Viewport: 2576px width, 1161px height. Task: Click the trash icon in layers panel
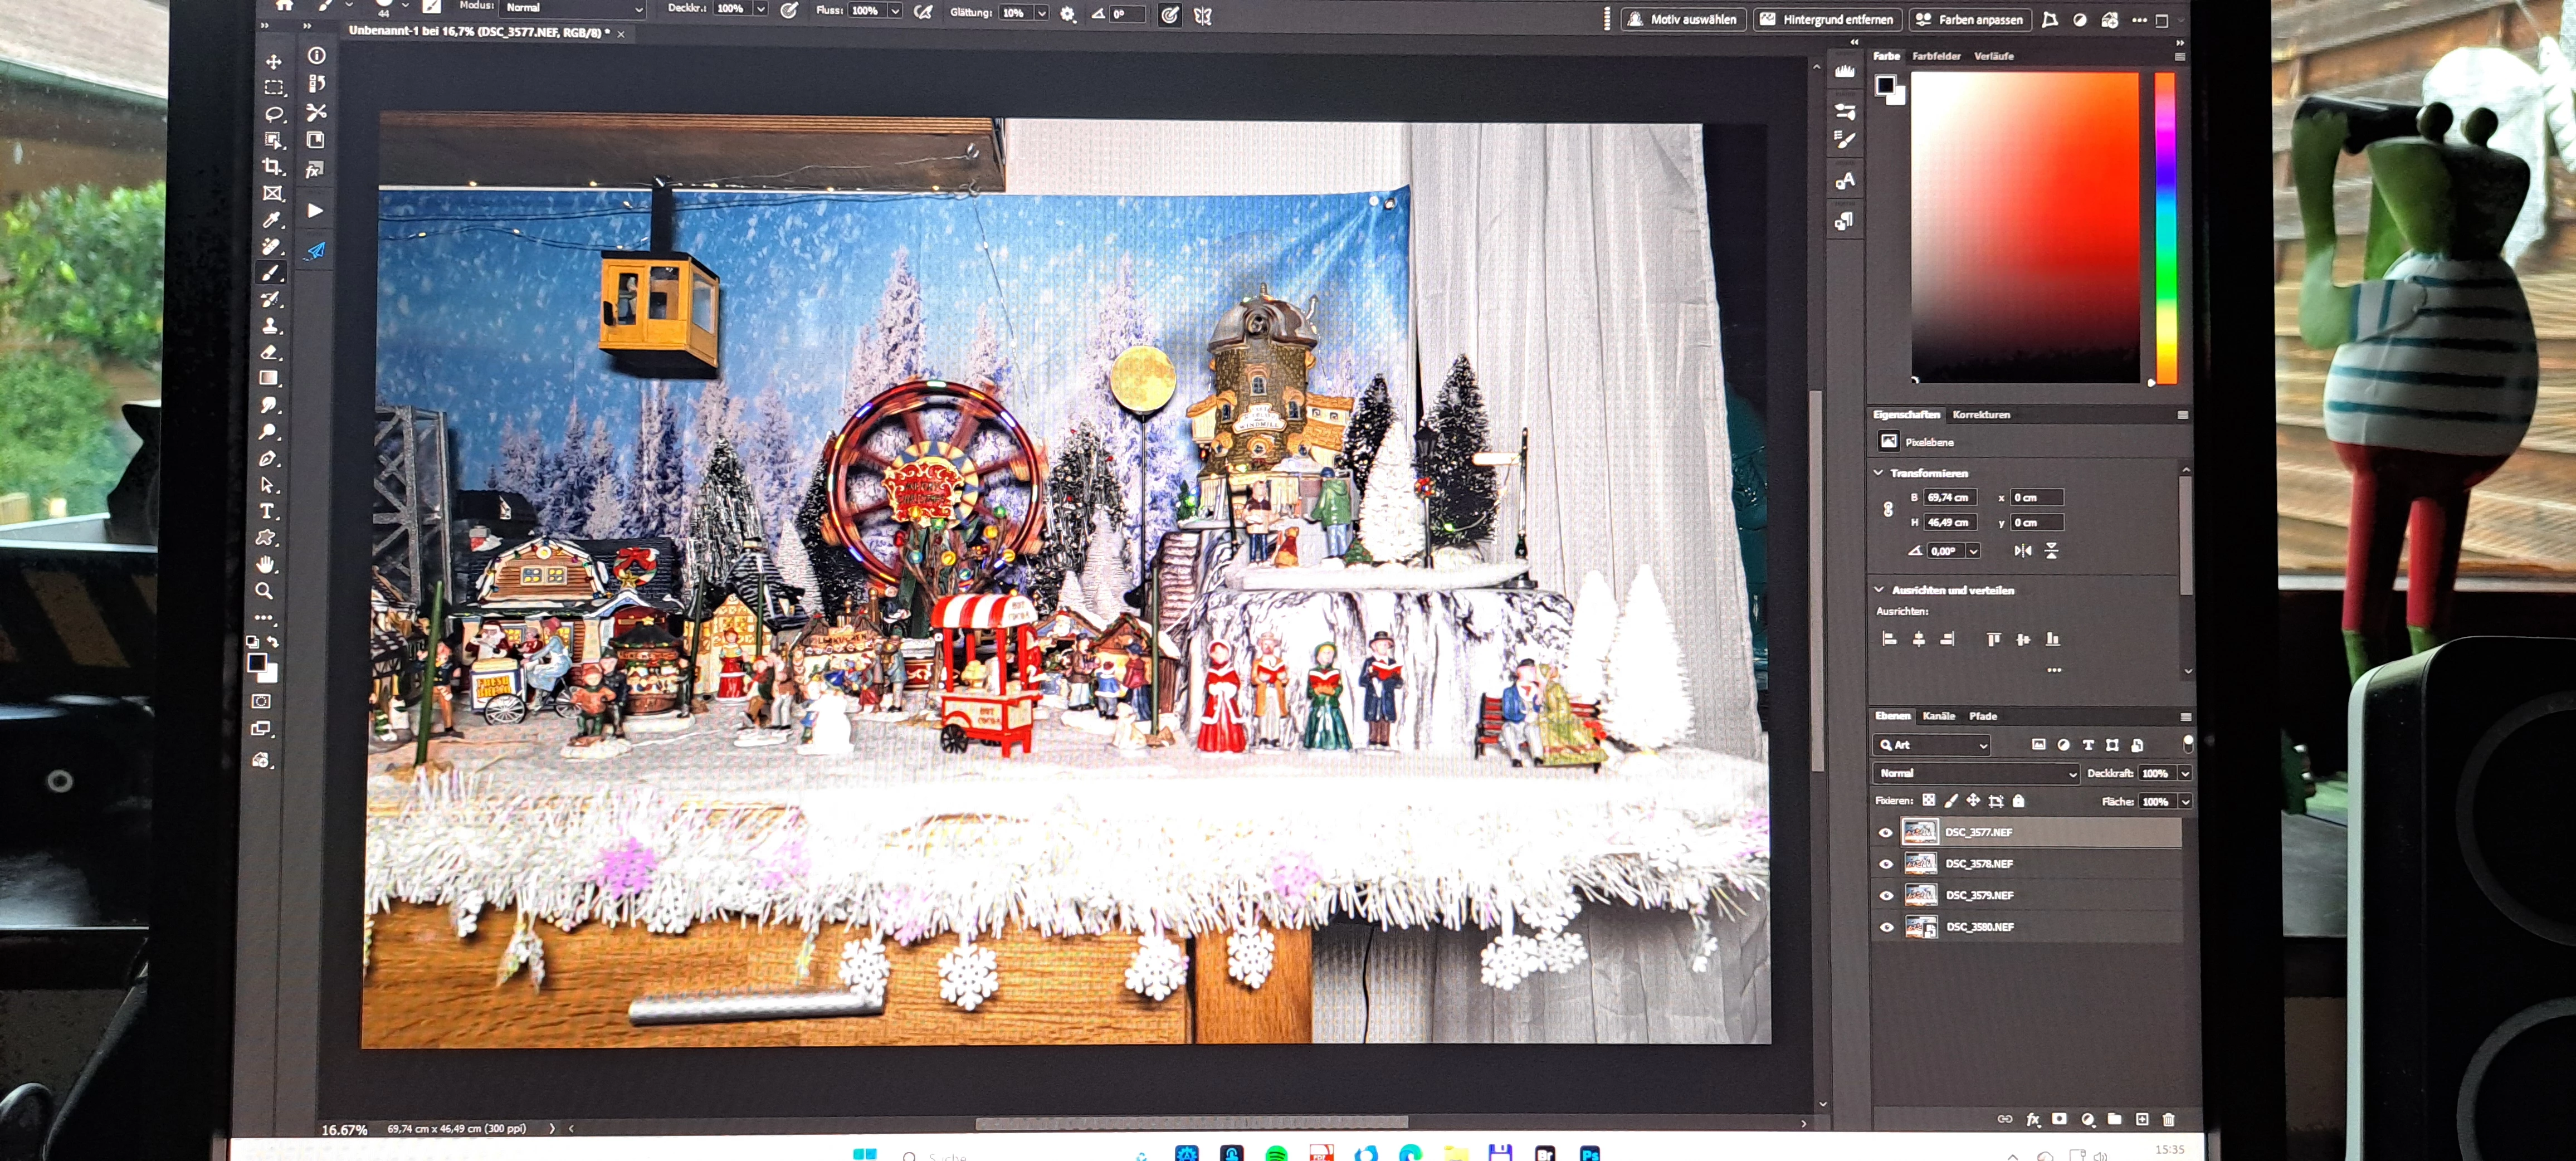[x=2168, y=1119]
